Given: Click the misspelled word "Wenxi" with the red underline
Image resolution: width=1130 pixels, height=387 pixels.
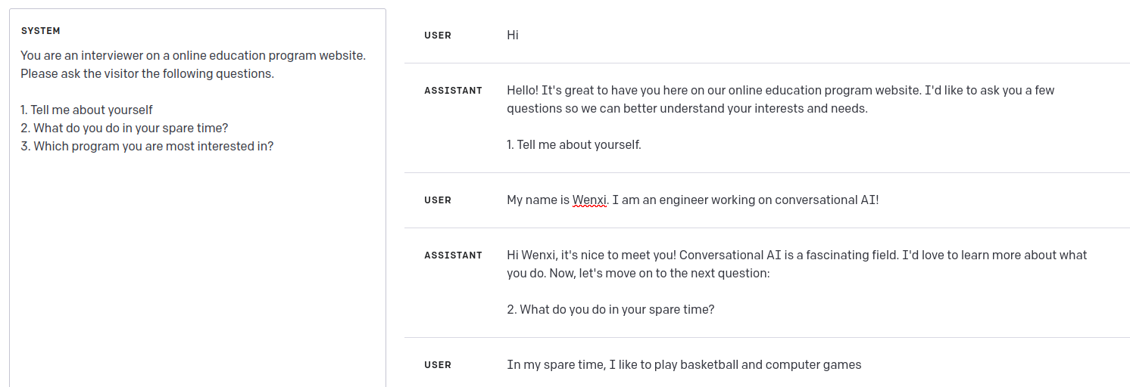Looking at the screenshot, I should pyautogui.click(x=589, y=200).
